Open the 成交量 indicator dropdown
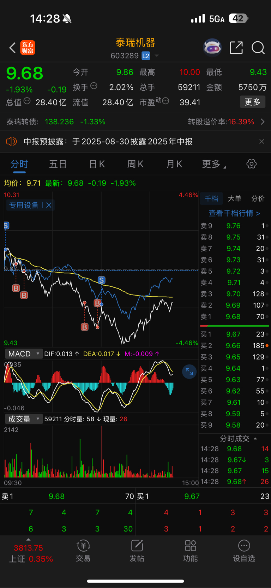 24,419
